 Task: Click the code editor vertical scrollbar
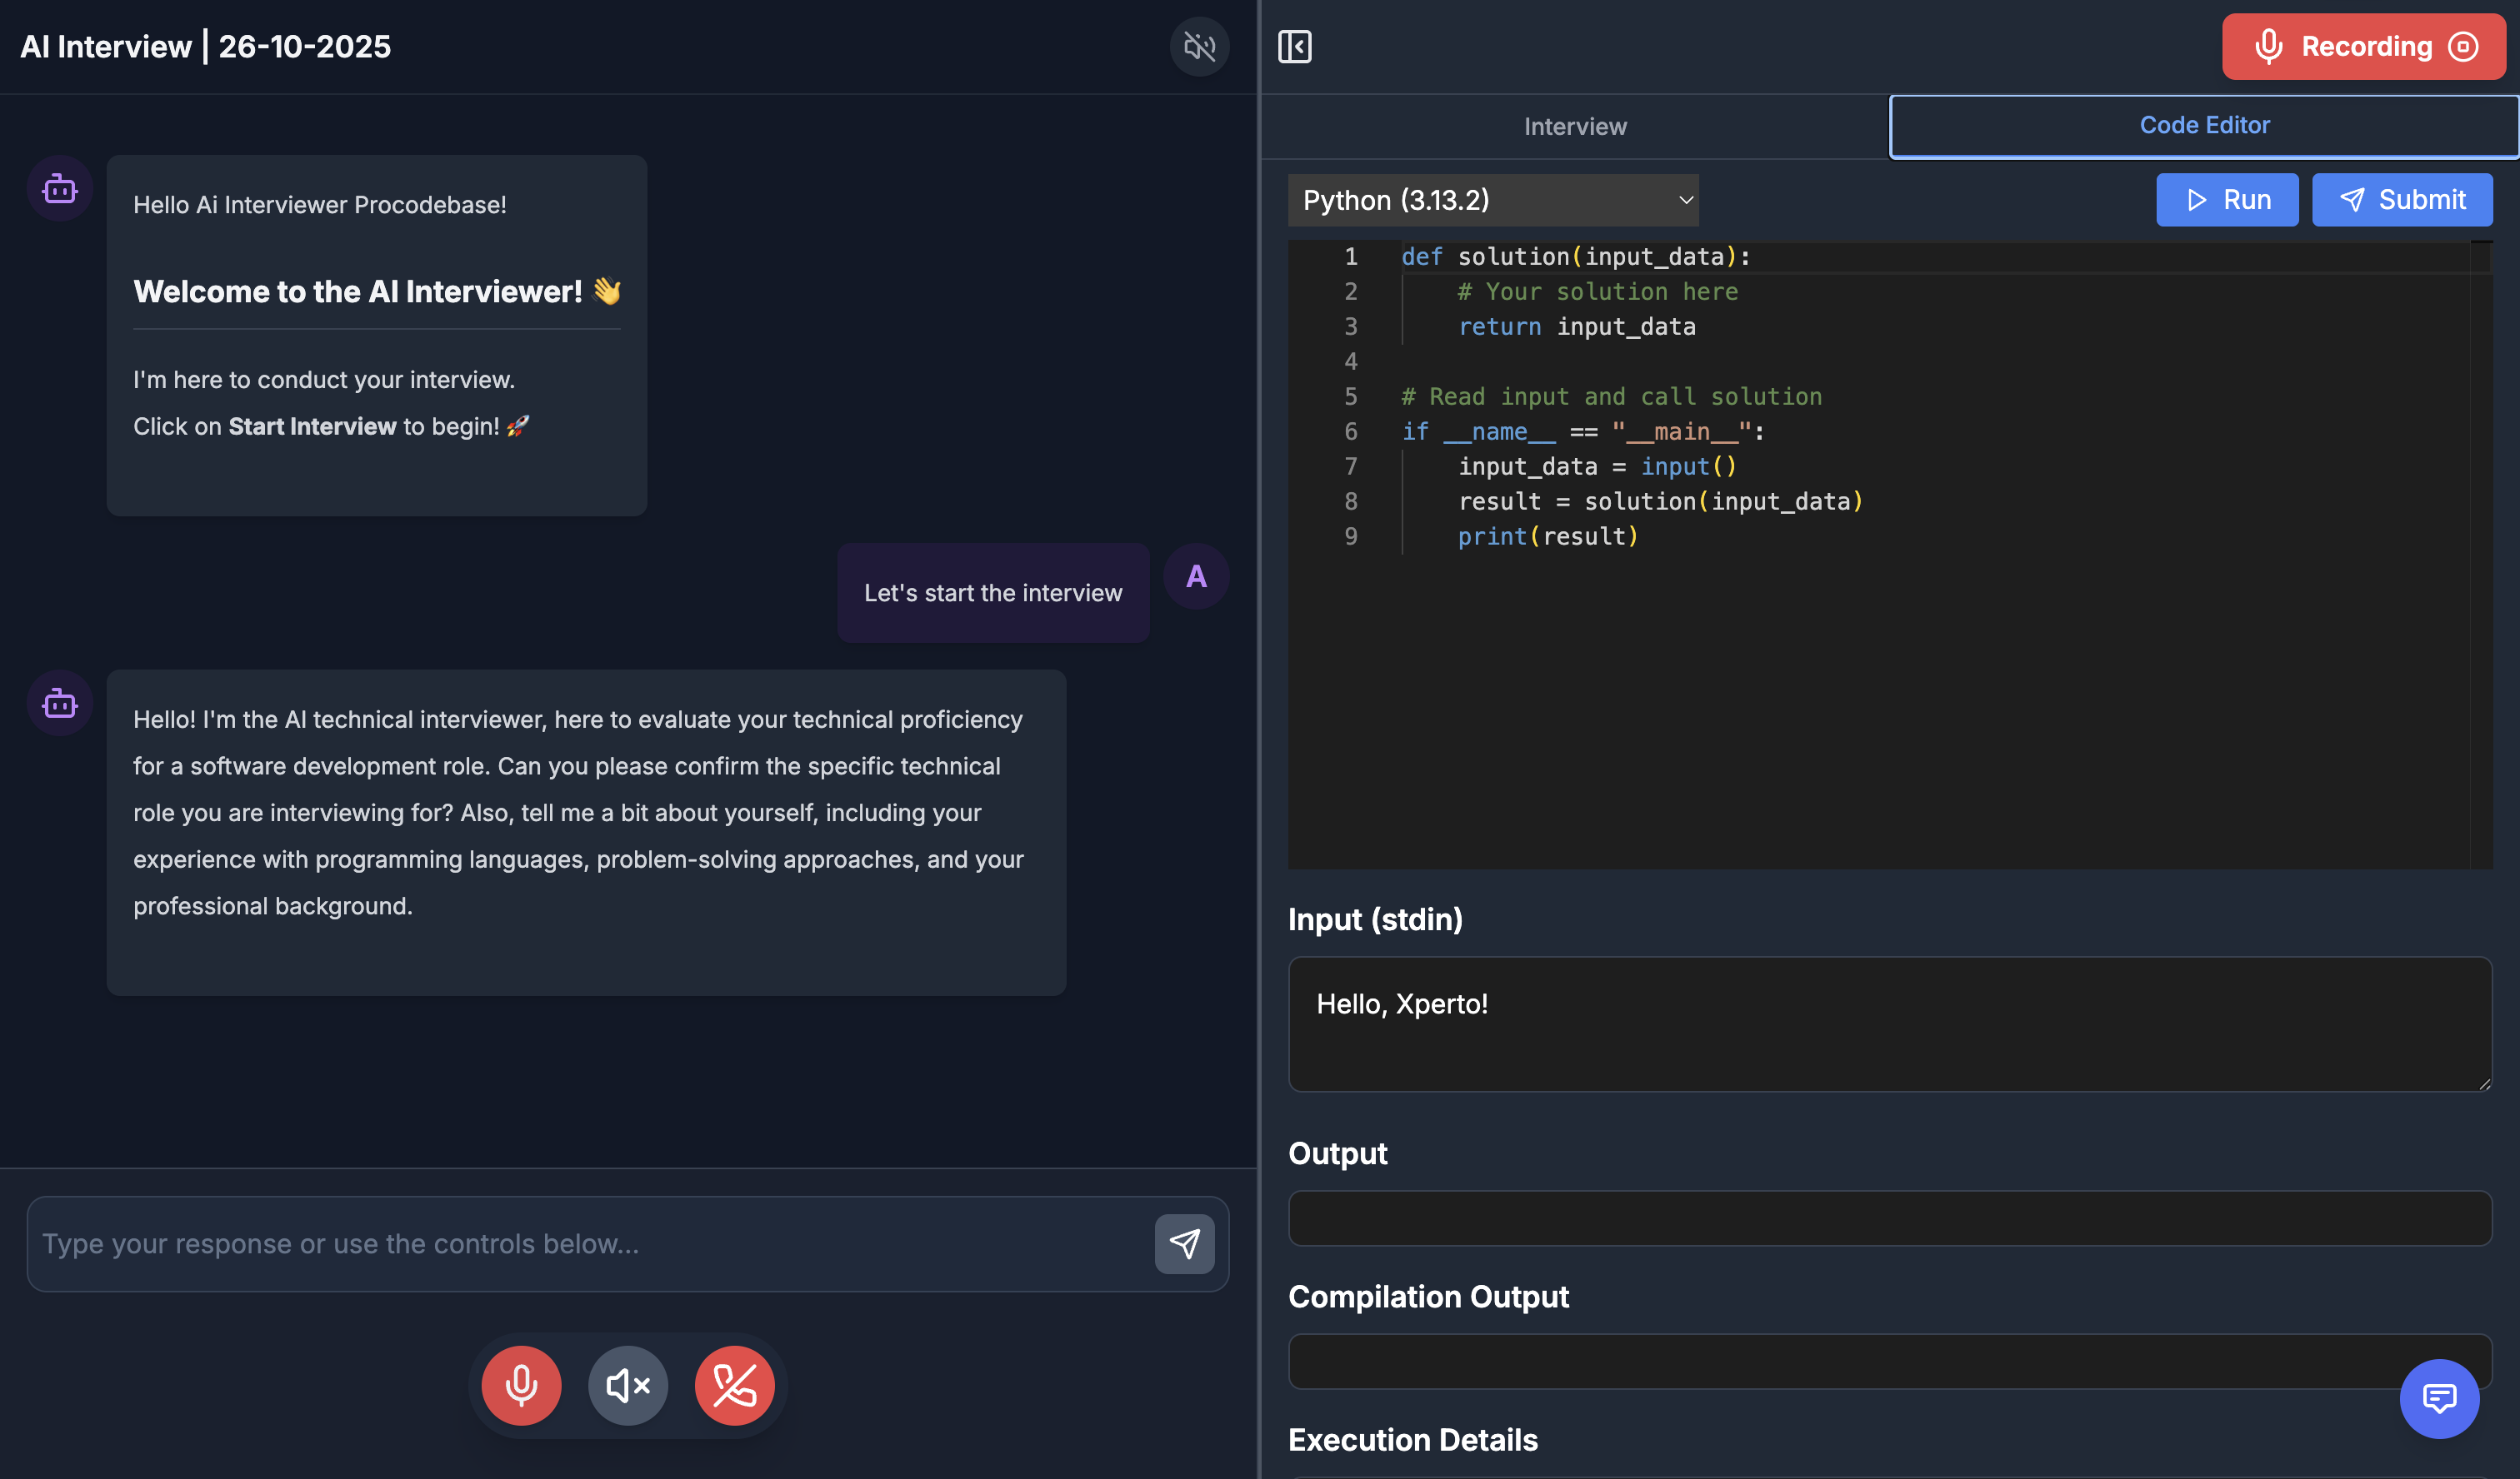(2480, 555)
